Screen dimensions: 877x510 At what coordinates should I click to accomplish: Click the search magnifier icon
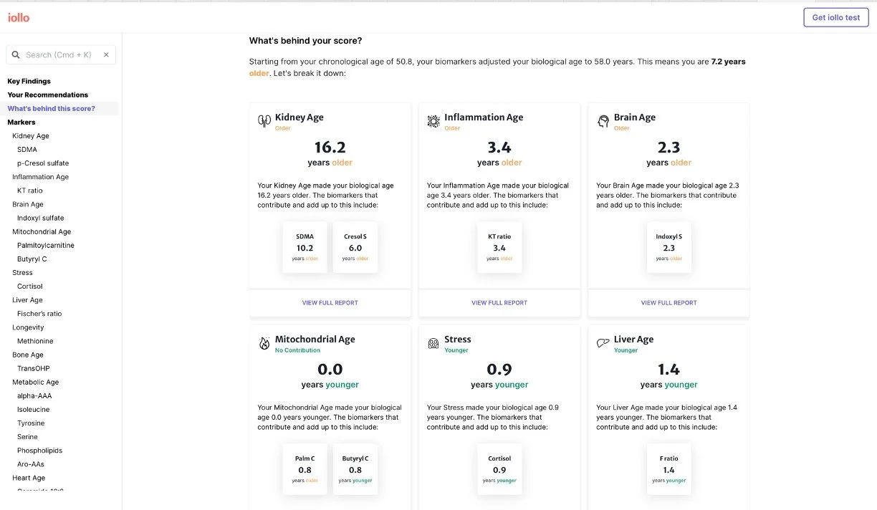point(16,54)
